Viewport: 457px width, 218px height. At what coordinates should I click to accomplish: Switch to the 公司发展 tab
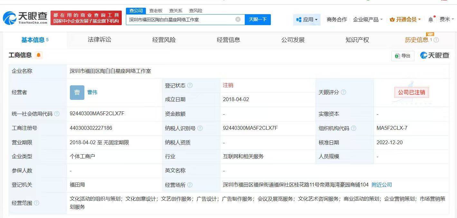[x=293, y=40]
